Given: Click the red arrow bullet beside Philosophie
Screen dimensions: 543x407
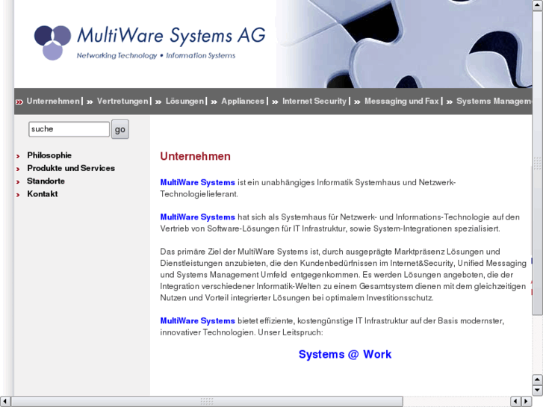Looking at the screenshot, I should click(18, 156).
